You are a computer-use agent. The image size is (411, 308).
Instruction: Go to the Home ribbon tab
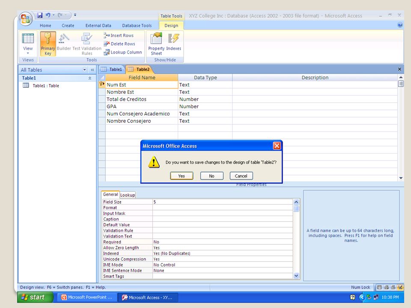[45, 25]
